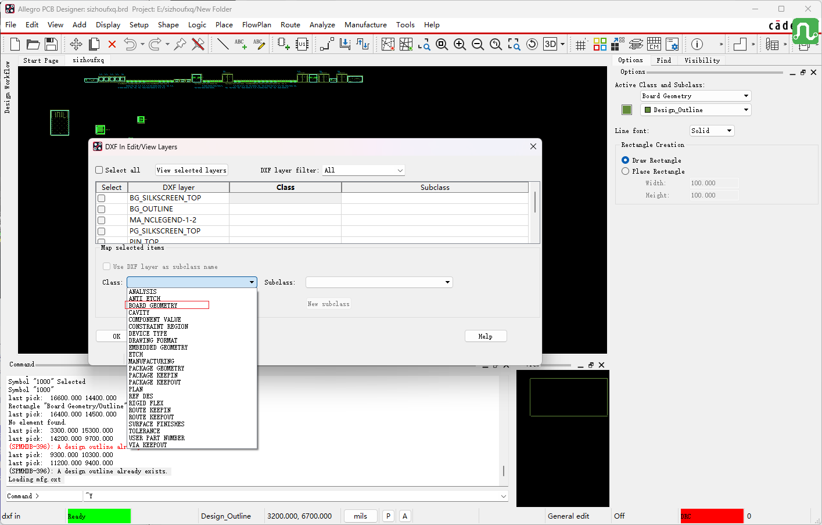Viewport: 822px width, 525px height.
Task: Select the Place Rectangle radio button
Action: [x=625, y=171]
